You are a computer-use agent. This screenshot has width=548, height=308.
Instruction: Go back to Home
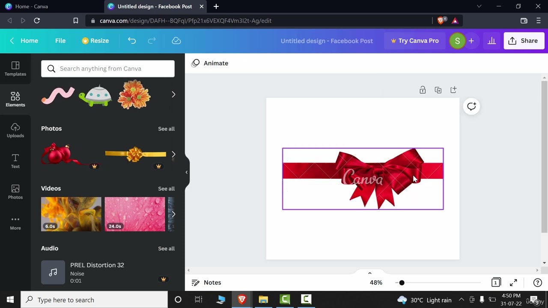pyautogui.click(x=24, y=41)
